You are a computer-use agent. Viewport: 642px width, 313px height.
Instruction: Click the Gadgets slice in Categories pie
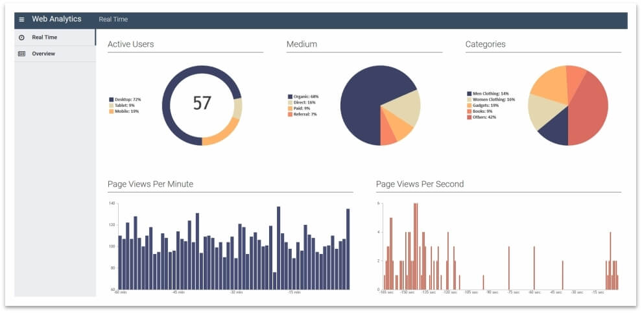[550, 84]
